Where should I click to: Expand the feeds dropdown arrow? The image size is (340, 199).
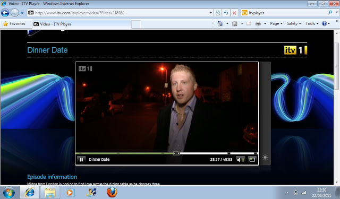[x=242, y=23]
